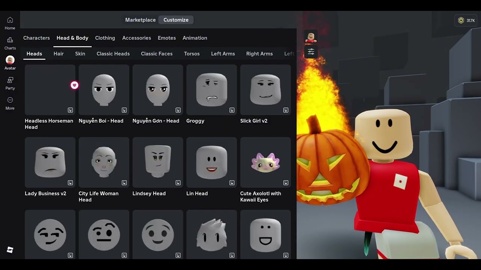Select the Heads subcategory
Screen dimensions: 481x270
[x=34, y=54]
